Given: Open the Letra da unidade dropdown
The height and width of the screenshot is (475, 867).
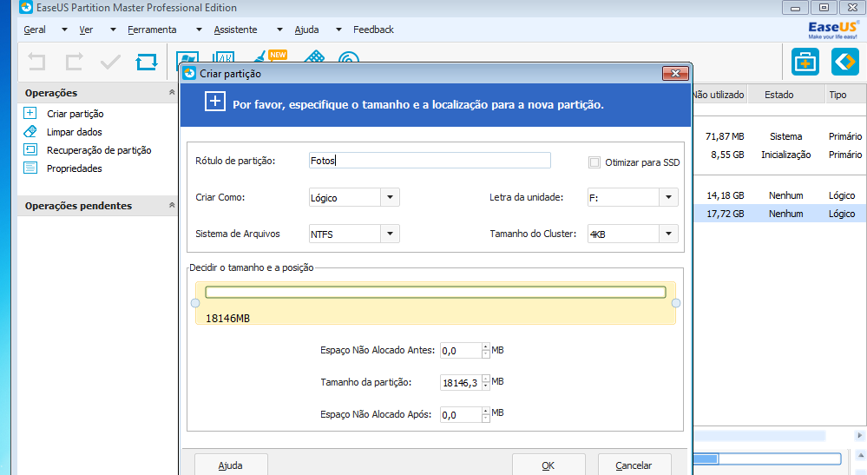Looking at the screenshot, I should pos(668,197).
